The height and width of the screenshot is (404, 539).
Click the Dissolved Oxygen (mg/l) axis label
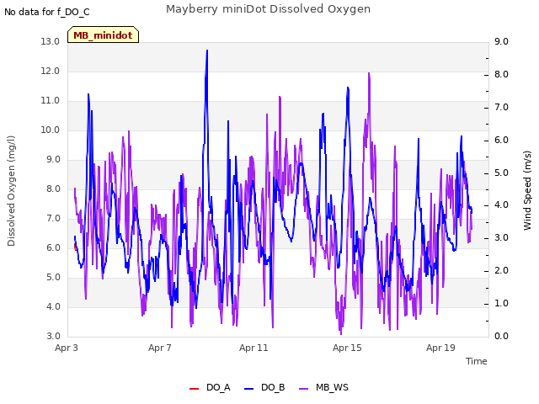(11, 191)
